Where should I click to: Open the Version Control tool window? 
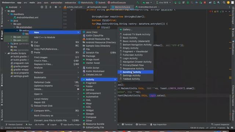[x=14, y=125]
